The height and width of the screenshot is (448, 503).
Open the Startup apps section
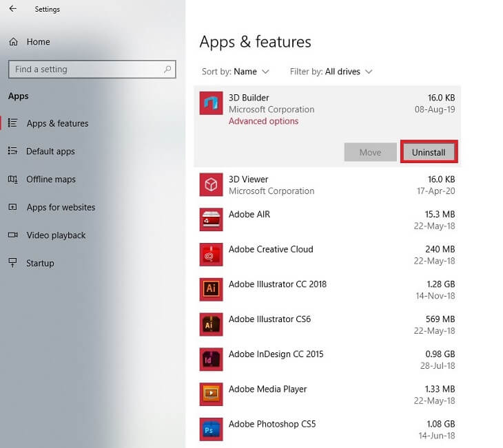40,264
